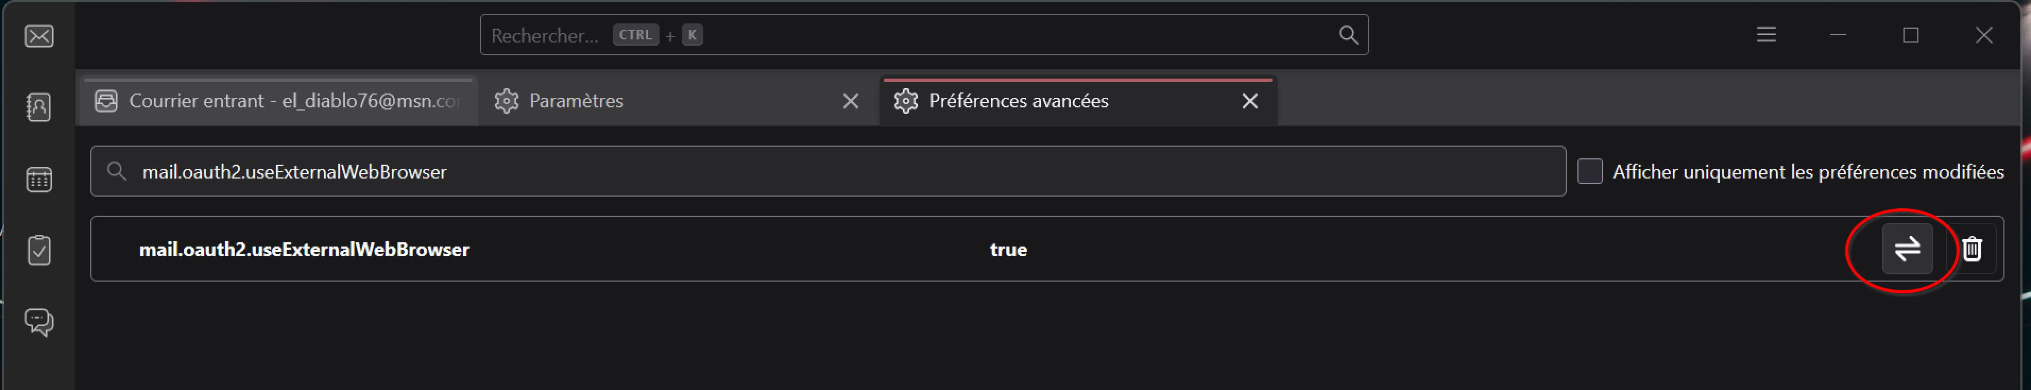Image resolution: width=2031 pixels, height=390 pixels.
Task: Delete the mail.oauth2.useExternalWebBrowser preference
Action: pos(1972,249)
